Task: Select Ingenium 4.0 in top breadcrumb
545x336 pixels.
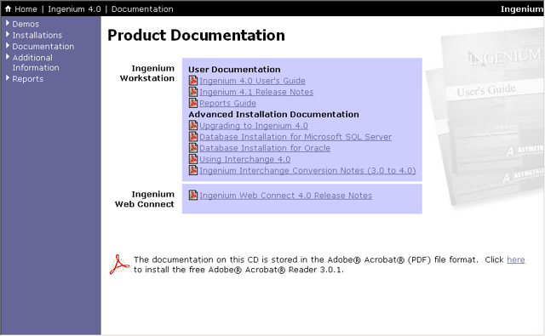Action: click(74, 9)
